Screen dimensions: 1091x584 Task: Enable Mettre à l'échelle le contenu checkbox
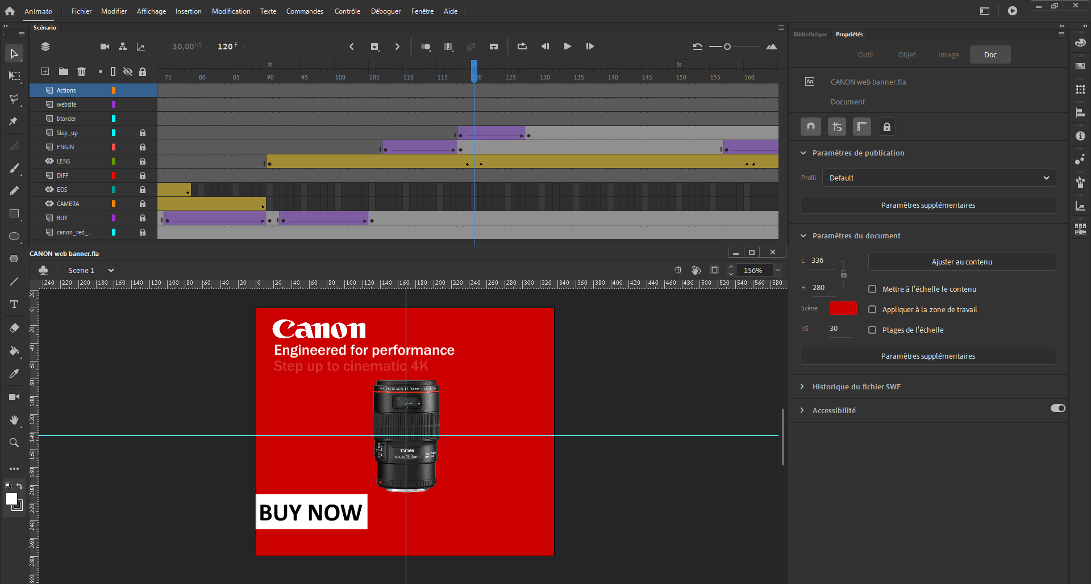(872, 289)
